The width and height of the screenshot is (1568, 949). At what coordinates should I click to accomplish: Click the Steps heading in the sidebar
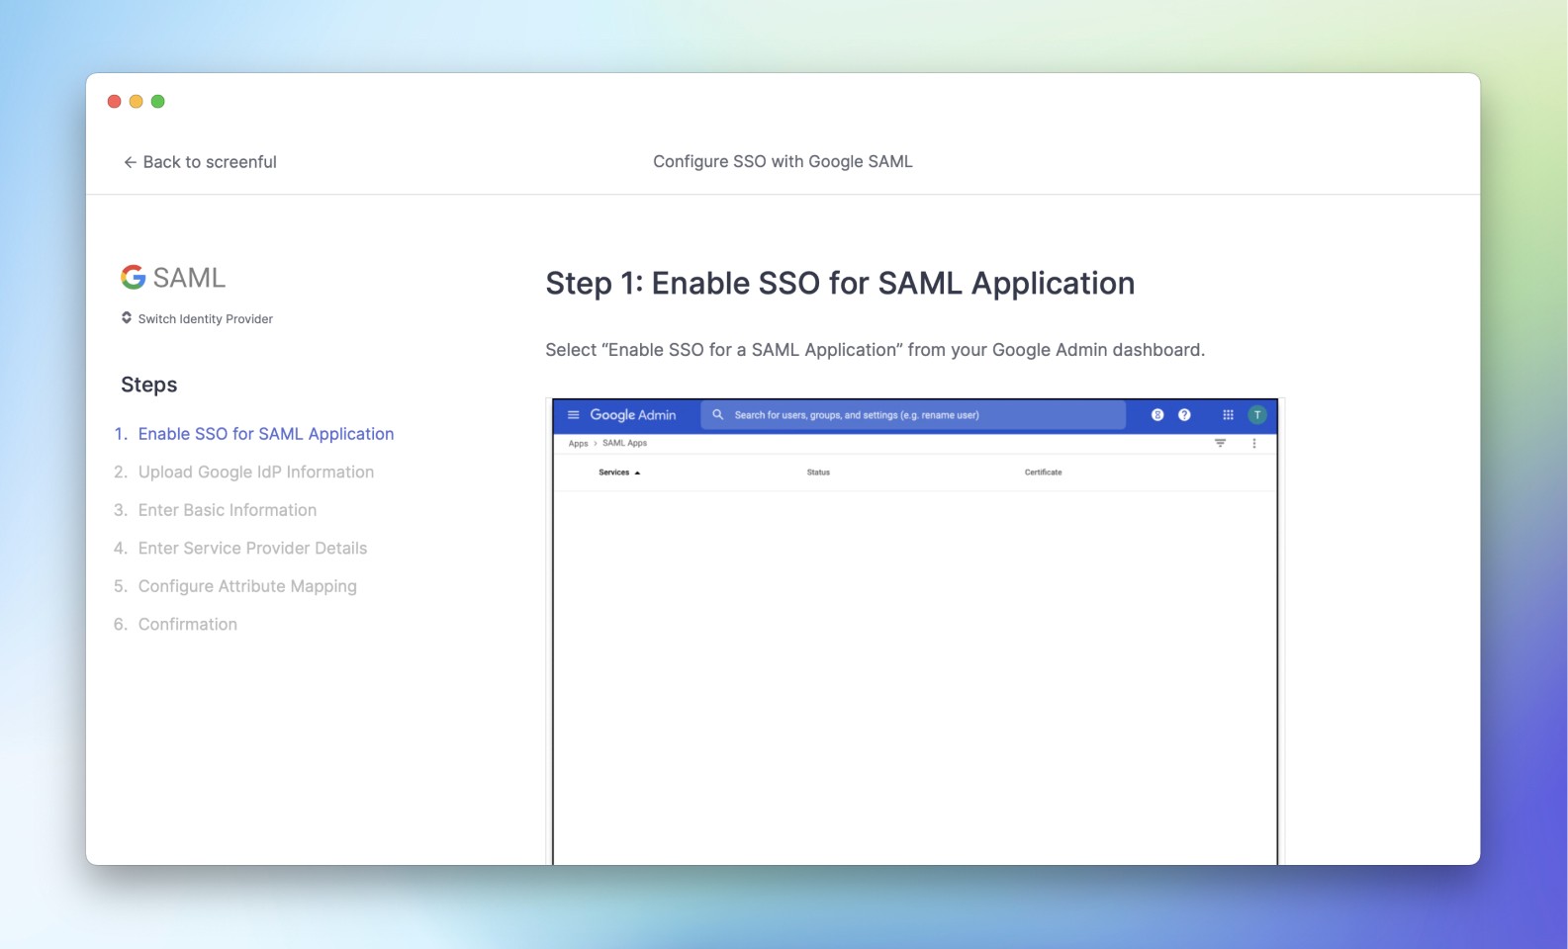pos(149,385)
